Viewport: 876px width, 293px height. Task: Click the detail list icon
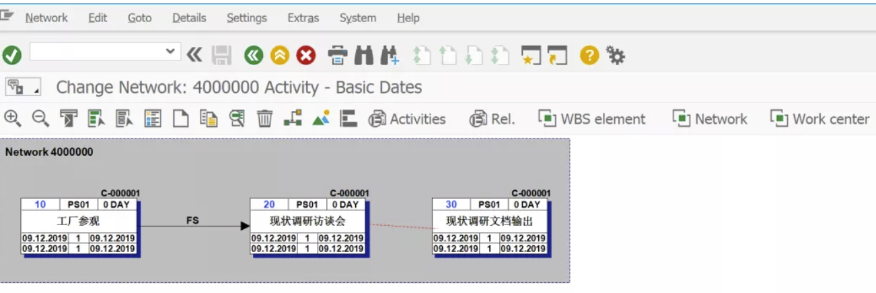click(x=153, y=119)
